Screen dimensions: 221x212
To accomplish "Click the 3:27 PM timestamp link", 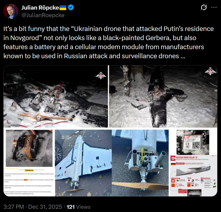I will tap(14, 207).
